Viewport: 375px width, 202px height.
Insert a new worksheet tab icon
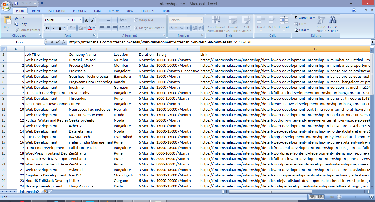pyautogui.click(x=46, y=192)
